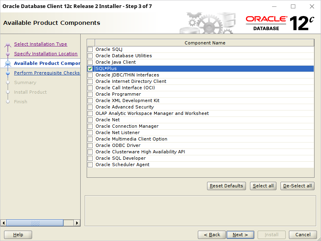This screenshot has width=321, height=241.
Task: Select the Oracle Java Client row text
Action: tap(116, 62)
